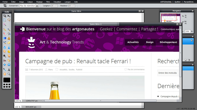The height and width of the screenshot is (110, 197).
Task: Open the Langue menu
Action: click(x=68, y=2)
